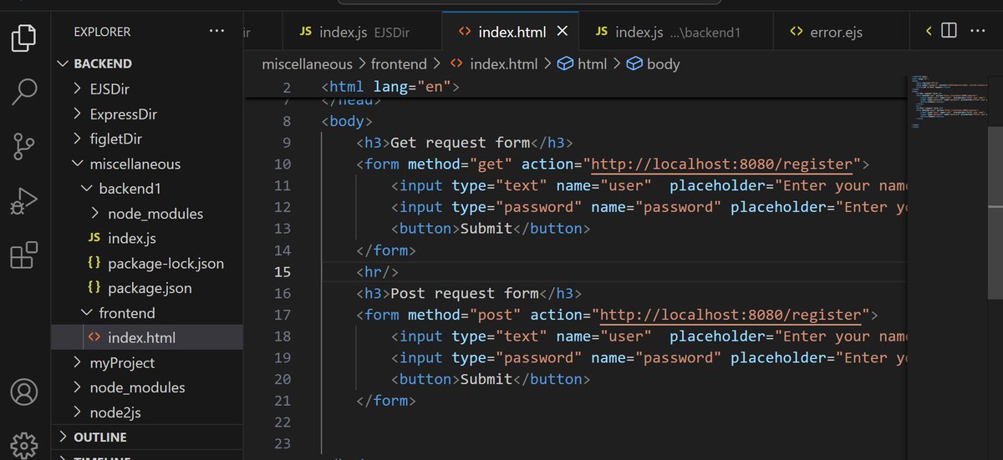The height and width of the screenshot is (460, 1003).
Task: Expand the OUTLINE section
Action: tap(64, 437)
